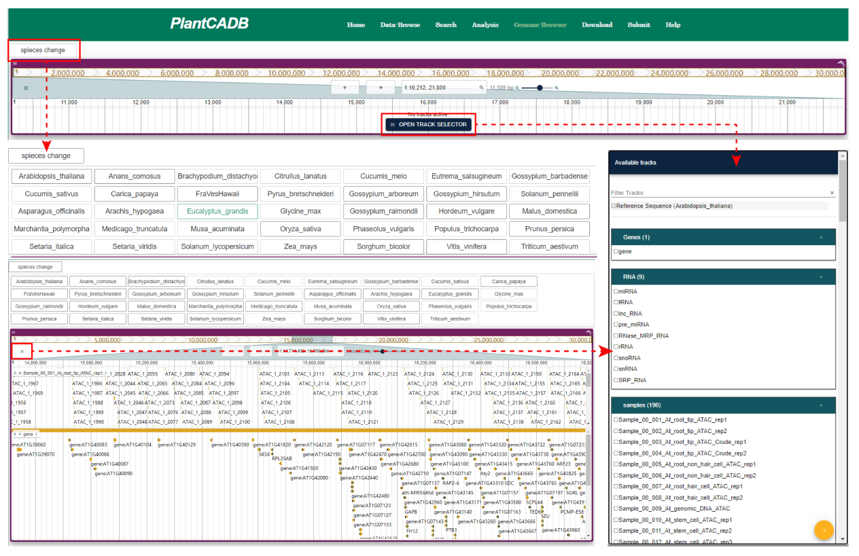Viewport: 859px width, 556px height.
Task: Open the Help page
Action: [x=673, y=25]
